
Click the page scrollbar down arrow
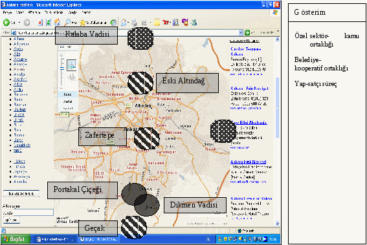pos(278,224)
